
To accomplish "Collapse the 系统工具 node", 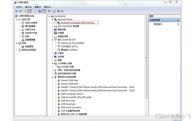I will click(x=17, y=20).
